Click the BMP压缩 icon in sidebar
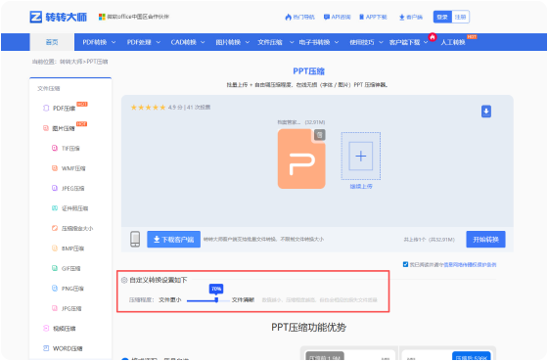This screenshot has height=361, width=548. (55, 248)
